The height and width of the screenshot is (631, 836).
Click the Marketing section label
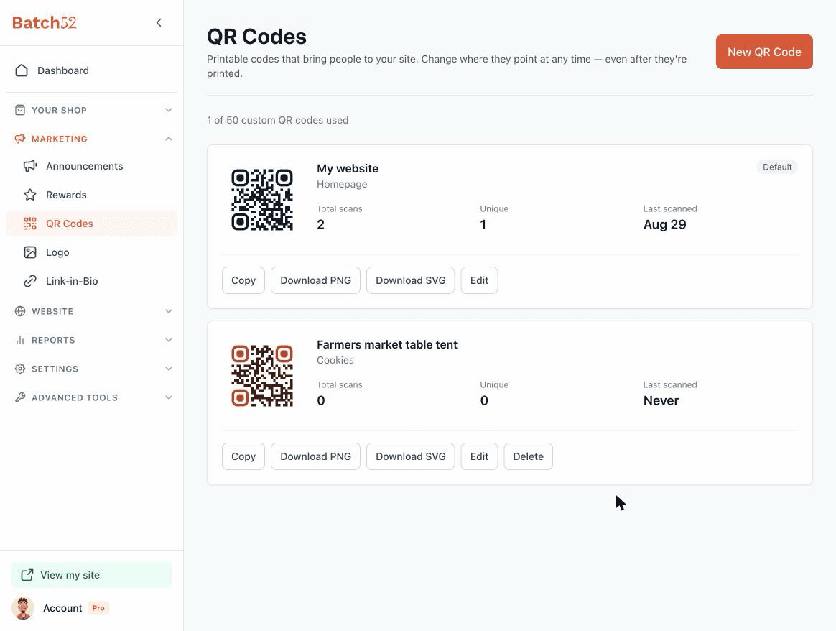pos(59,139)
